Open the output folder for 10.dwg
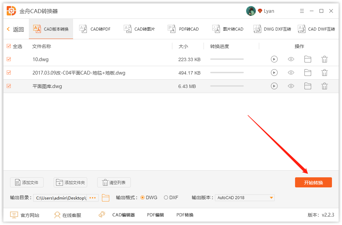Screen dimensions: 342x225 (307, 59)
